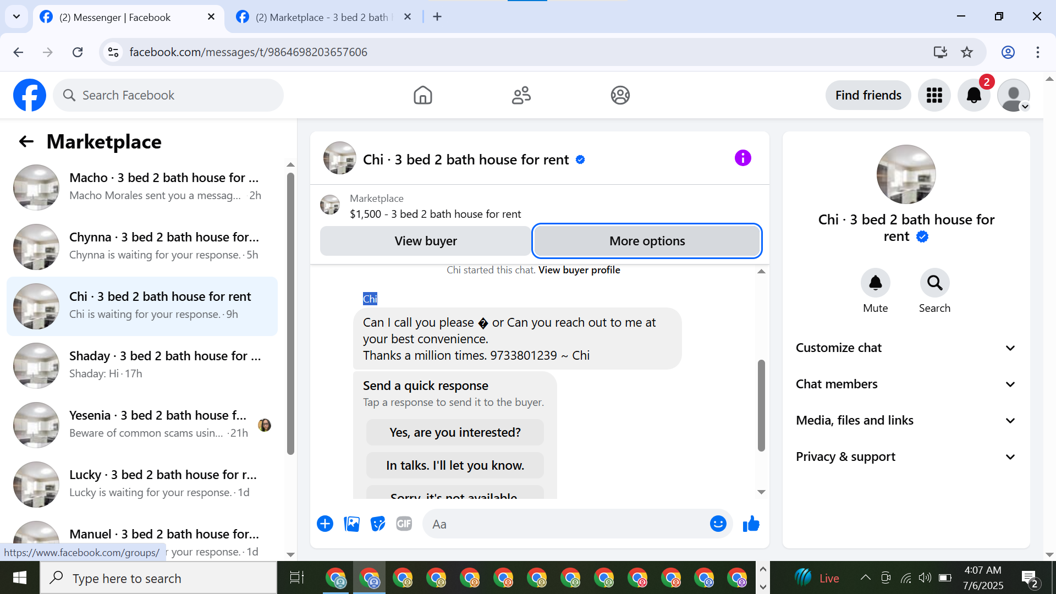Open more actions plus icon in composer

point(325,524)
